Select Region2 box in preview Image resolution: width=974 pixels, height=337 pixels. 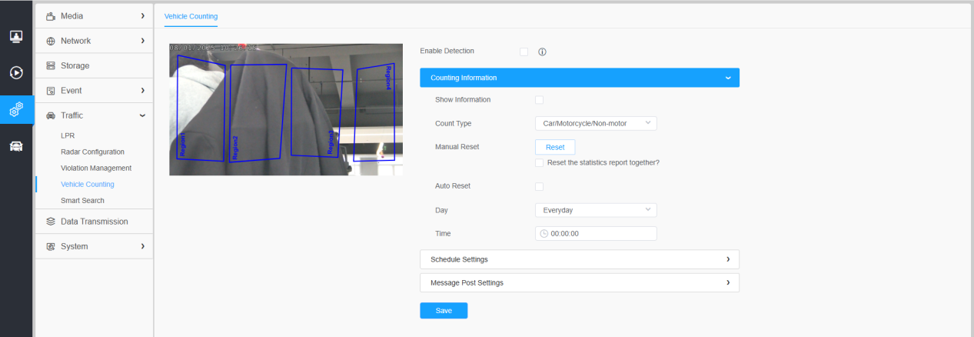pos(257,113)
